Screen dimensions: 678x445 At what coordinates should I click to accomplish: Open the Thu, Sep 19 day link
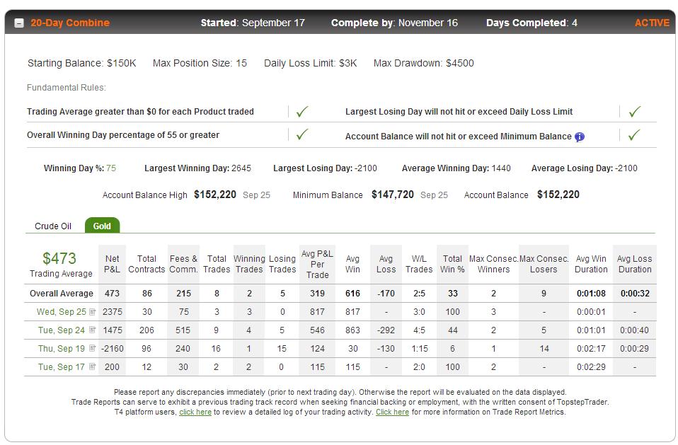point(62,348)
